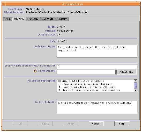Click the Severity Threshold for Alarm Generation label
The image size is (142, 132).
point(31,66)
